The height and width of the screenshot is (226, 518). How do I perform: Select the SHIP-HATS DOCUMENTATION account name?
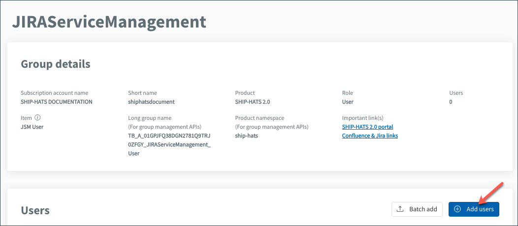57,102
